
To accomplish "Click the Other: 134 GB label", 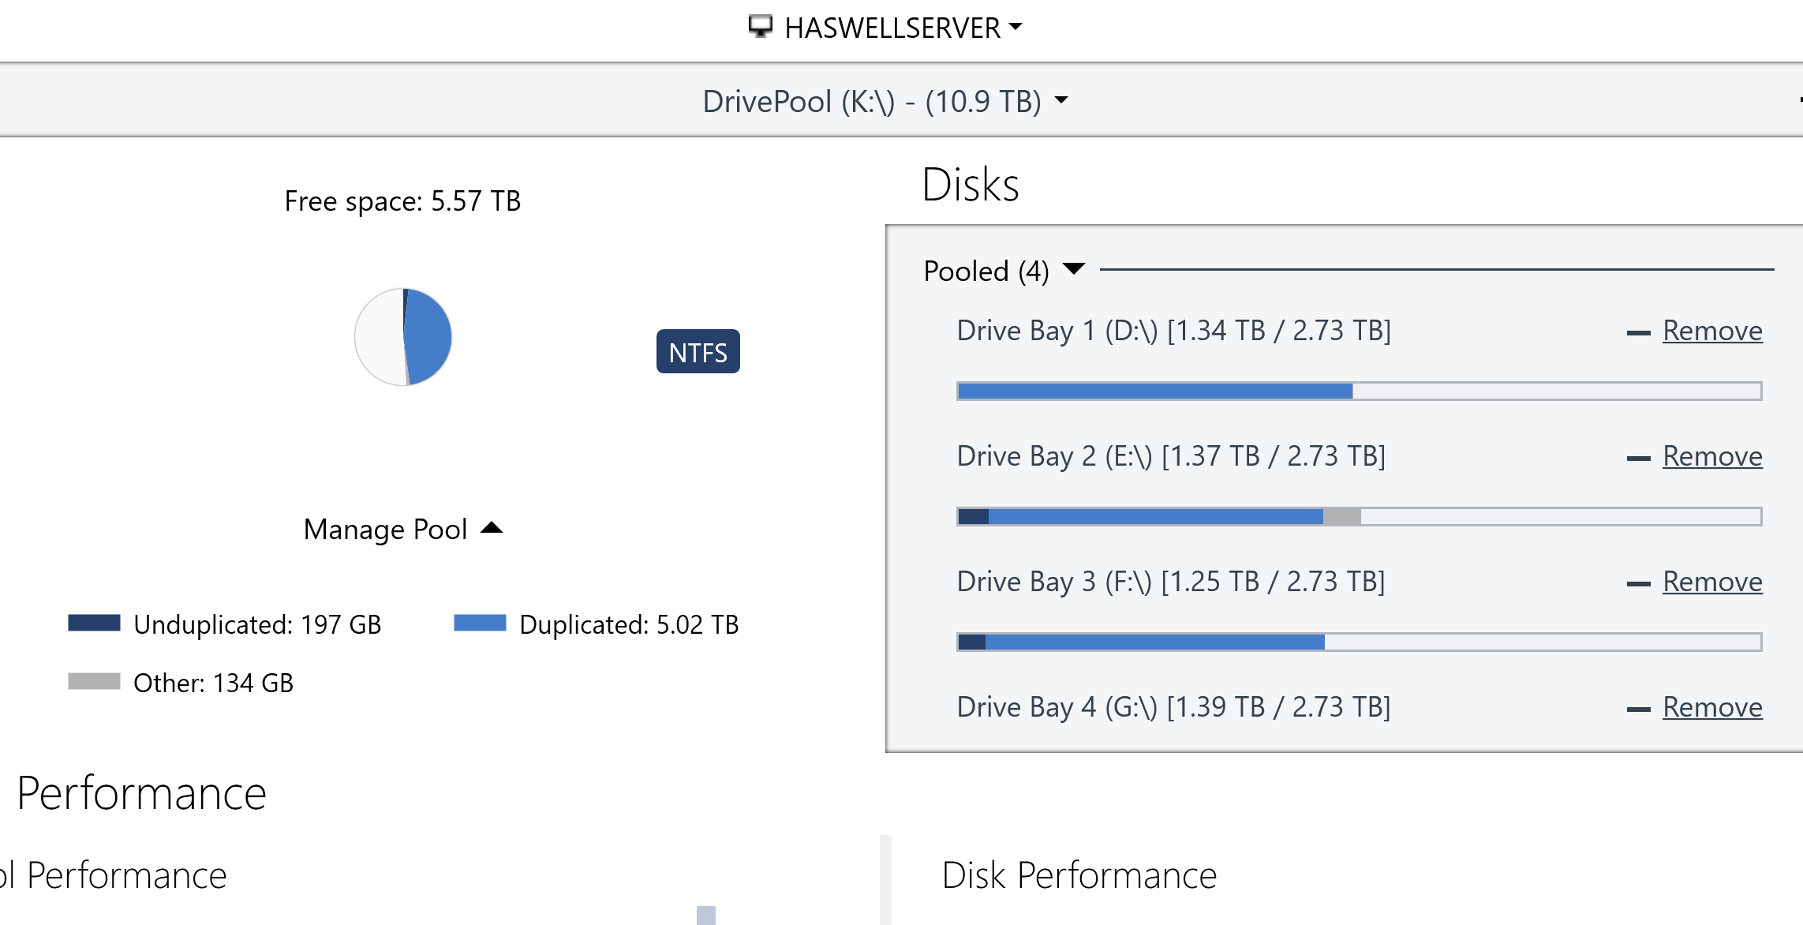I will click(213, 683).
